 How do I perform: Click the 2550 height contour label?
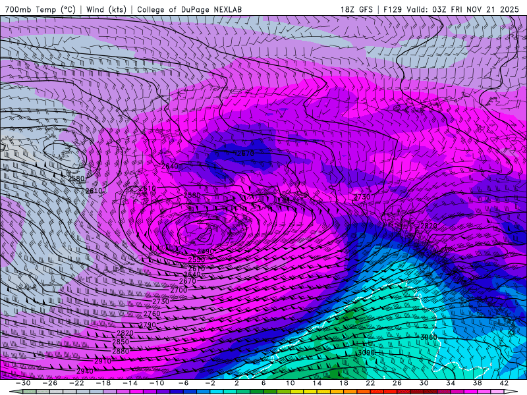click(x=196, y=260)
